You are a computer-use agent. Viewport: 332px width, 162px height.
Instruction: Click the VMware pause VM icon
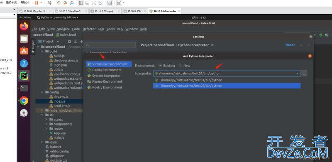(37, 3)
